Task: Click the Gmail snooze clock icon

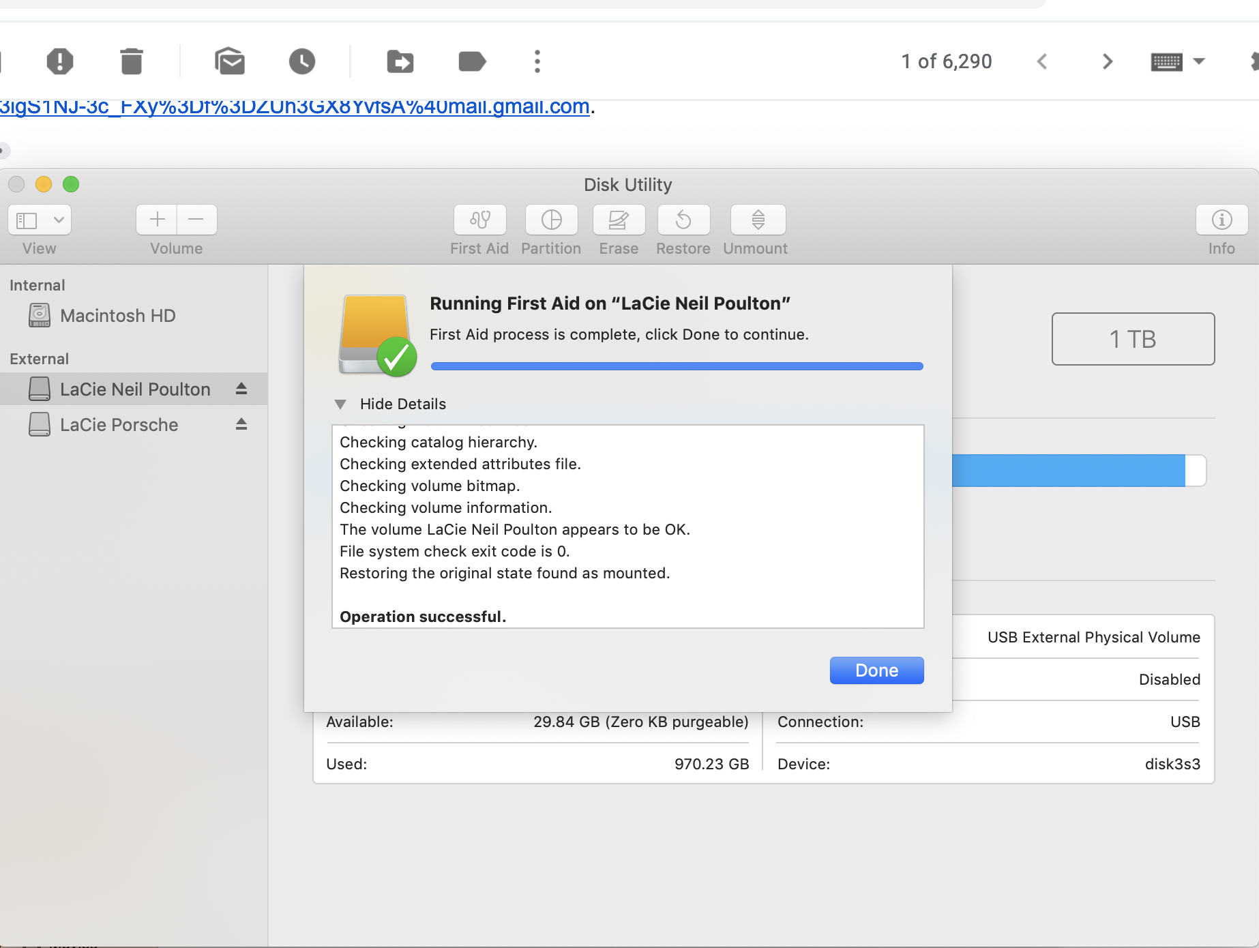Action: [302, 61]
